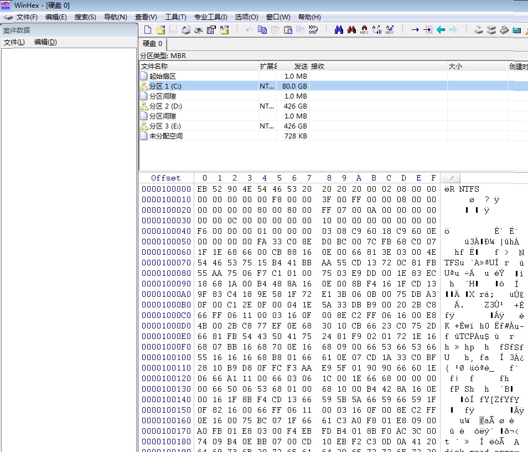Click the 分区类型: MBR label

(163, 55)
